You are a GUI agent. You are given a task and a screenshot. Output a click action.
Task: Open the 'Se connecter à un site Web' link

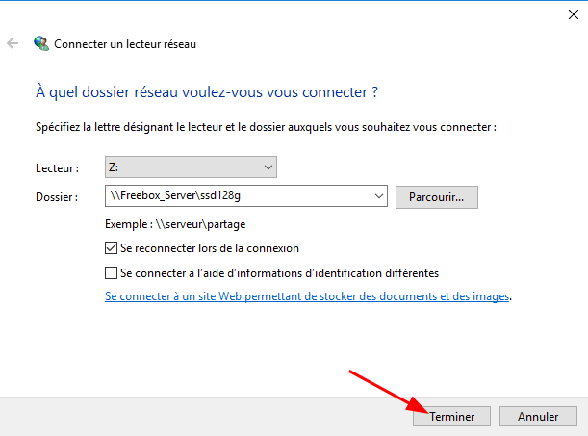(307, 297)
